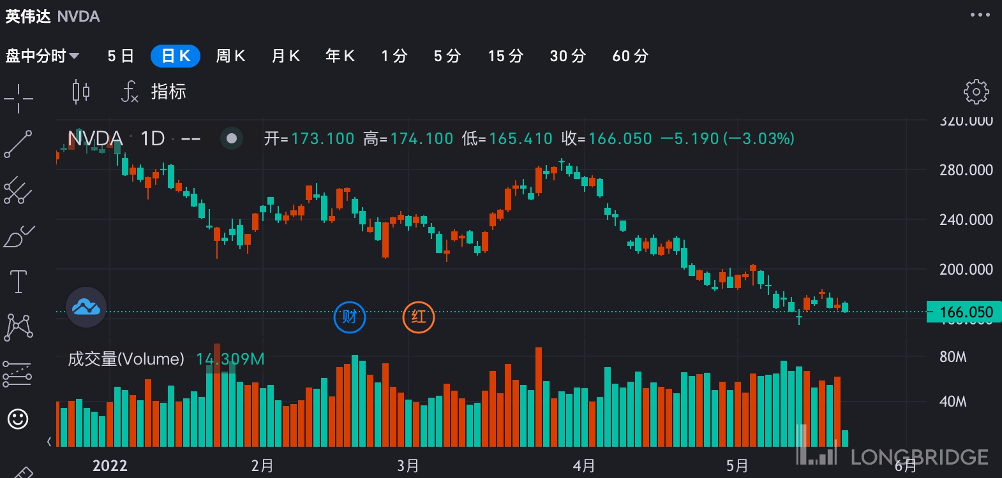Click the 2月 time axis label
This screenshot has height=478, width=1002.
pyautogui.click(x=262, y=466)
